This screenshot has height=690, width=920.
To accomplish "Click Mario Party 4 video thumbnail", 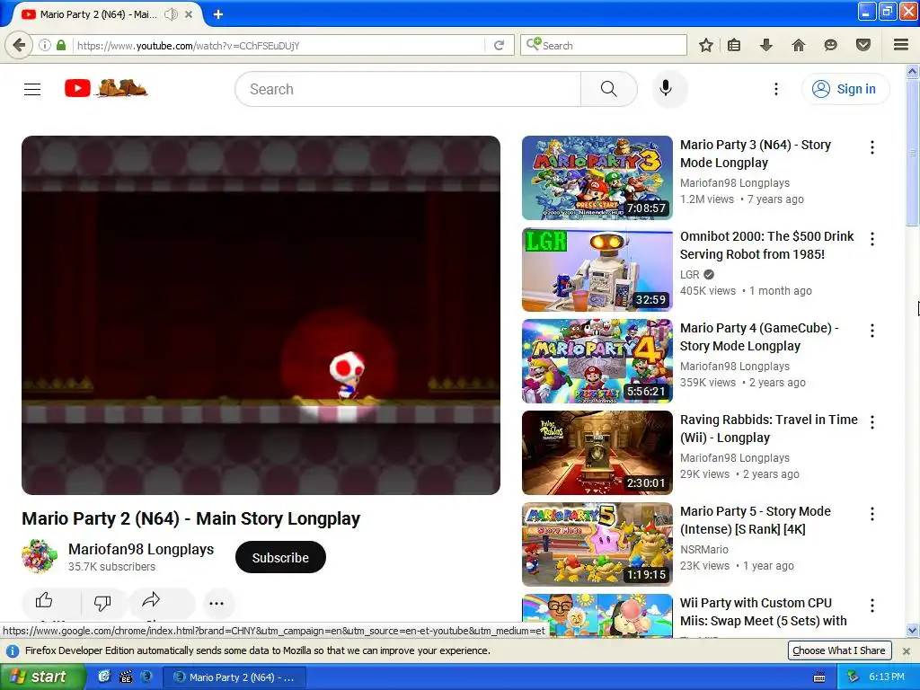I will point(597,361).
